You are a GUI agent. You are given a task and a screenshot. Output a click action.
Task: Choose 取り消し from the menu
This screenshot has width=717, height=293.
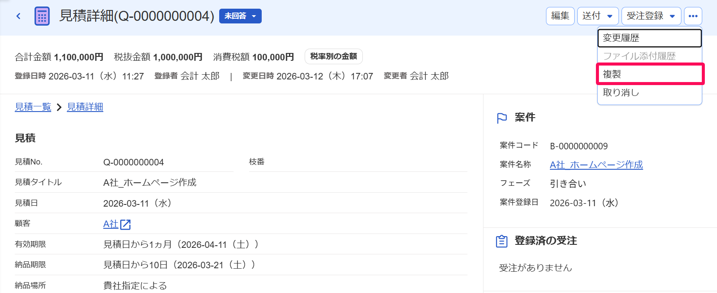[650, 92]
